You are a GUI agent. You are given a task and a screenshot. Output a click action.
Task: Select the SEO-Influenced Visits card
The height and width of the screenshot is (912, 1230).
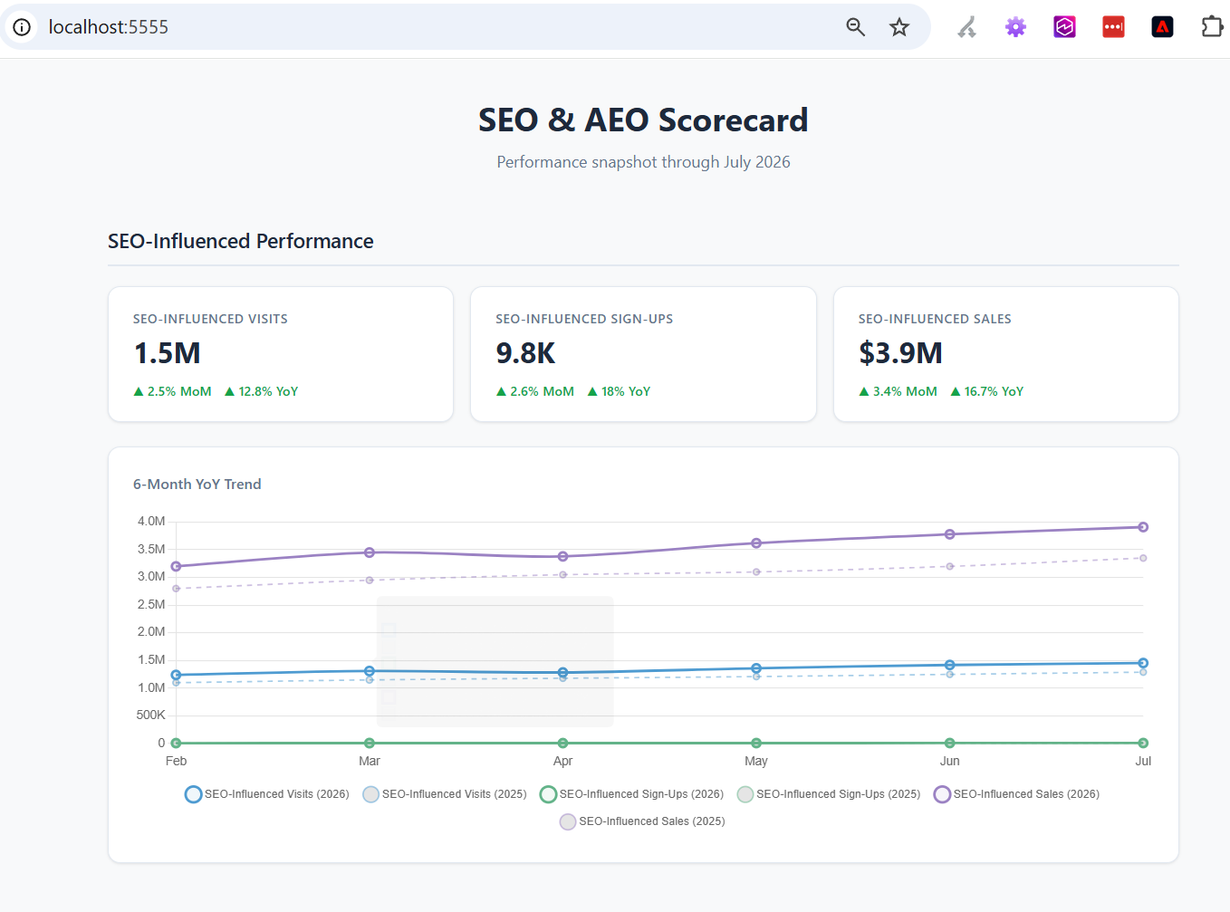tap(281, 354)
